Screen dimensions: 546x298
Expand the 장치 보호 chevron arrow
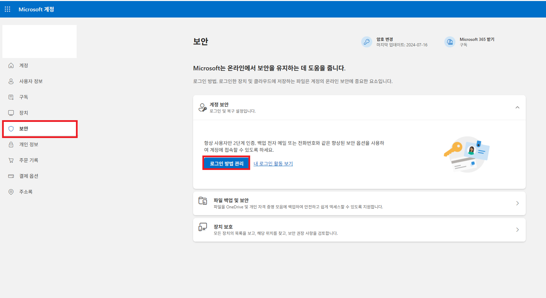point(517,230)
